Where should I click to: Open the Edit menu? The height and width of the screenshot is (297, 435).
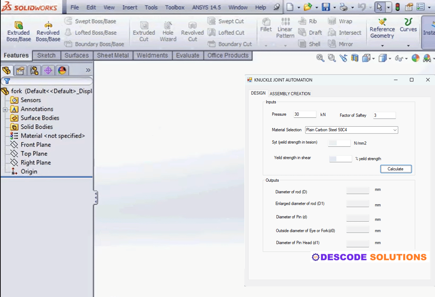tap(91, 7)
